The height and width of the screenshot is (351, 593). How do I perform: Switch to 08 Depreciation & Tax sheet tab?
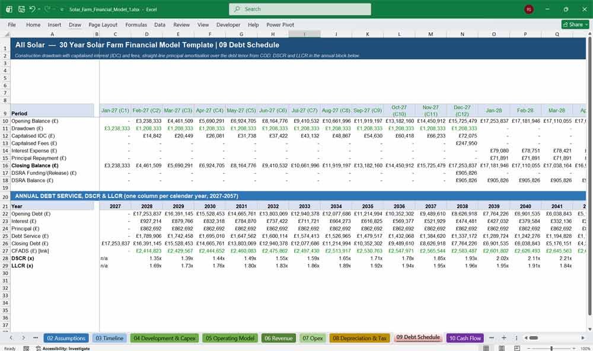(x=360, y=338)
